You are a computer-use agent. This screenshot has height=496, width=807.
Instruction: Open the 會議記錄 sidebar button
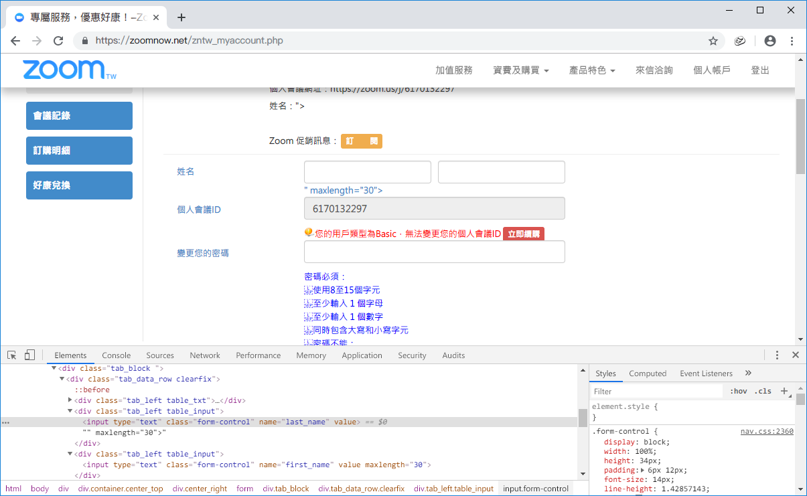tap(79, 116)
